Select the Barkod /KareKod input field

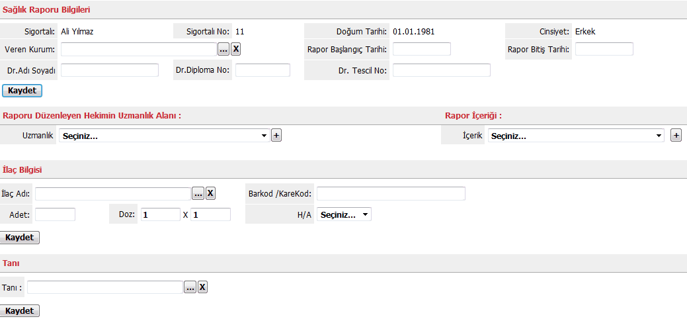(x=391, y=193)
